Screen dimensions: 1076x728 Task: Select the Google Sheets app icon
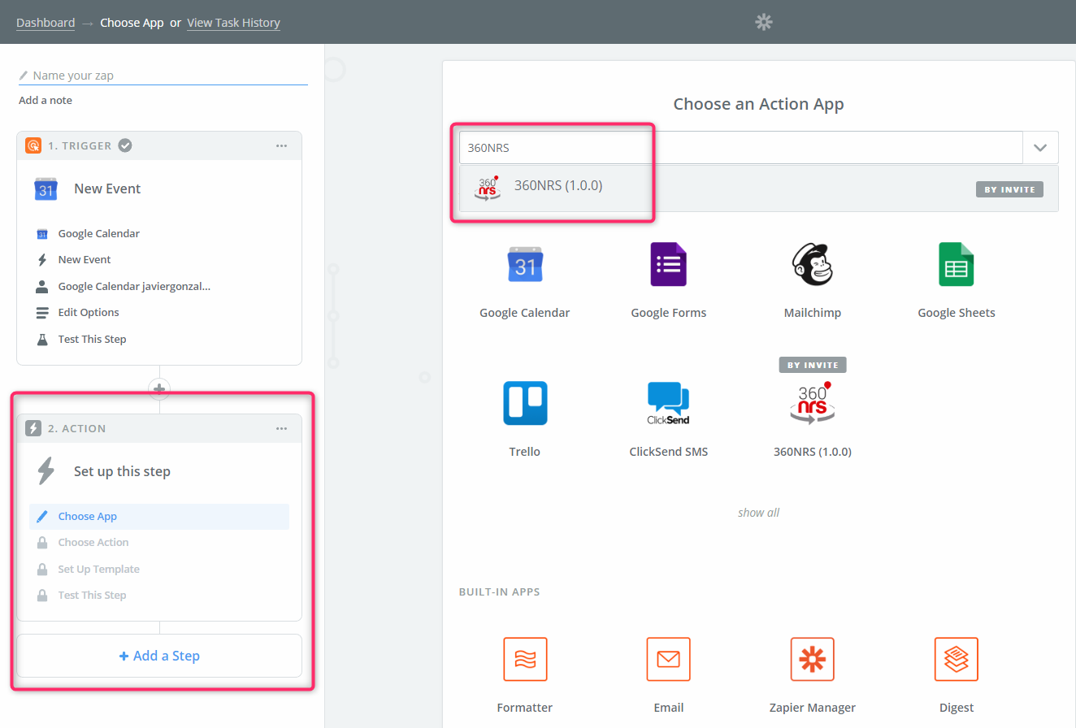(956, 265)
